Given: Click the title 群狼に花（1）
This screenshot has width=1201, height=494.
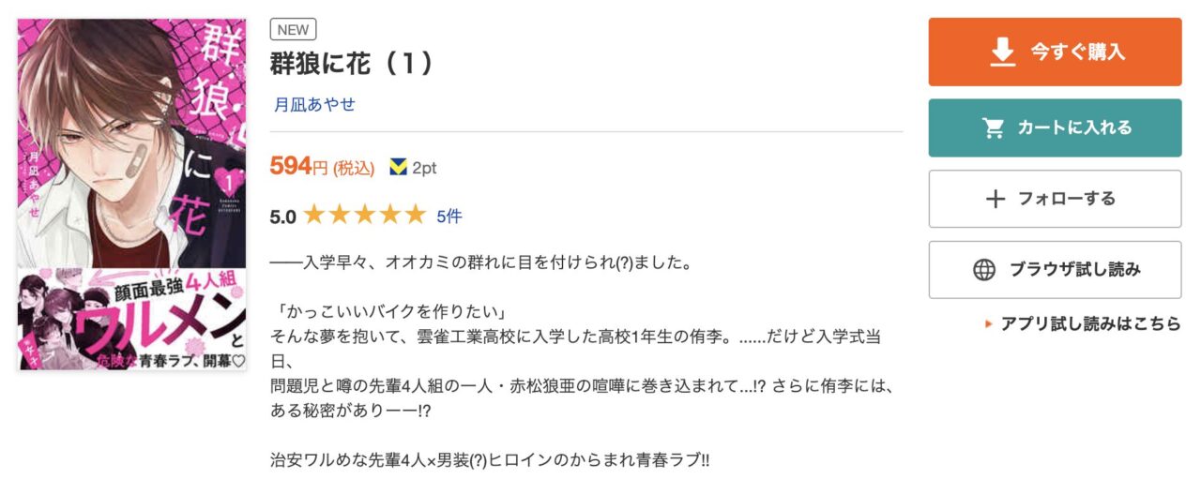Looking at the screenshot, I should (x=353, y=63).
